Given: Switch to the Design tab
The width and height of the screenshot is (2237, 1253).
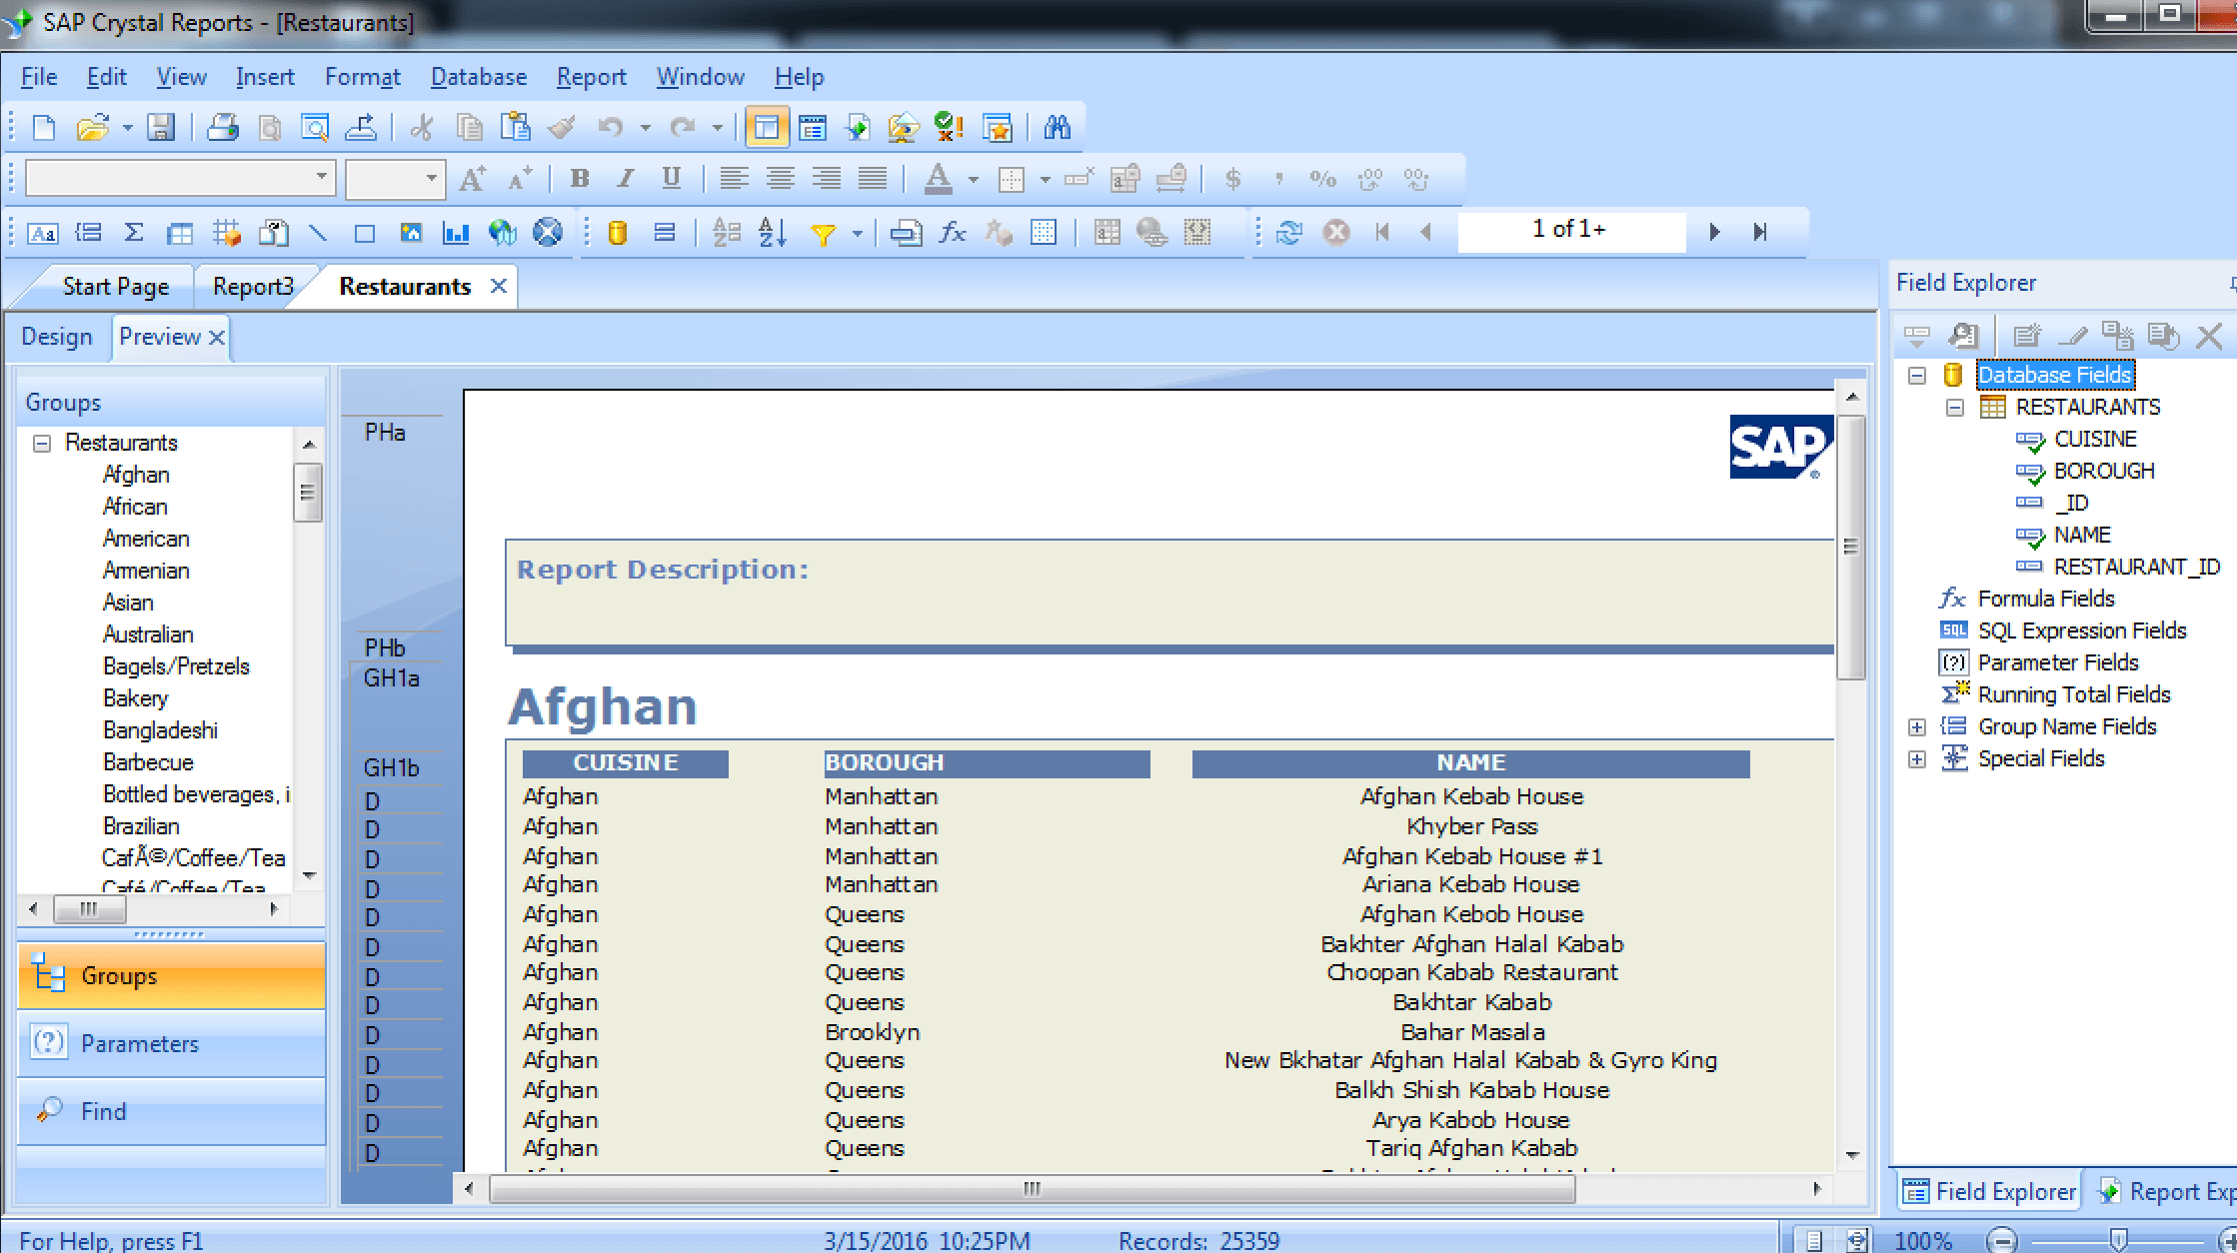Looking at the screenshot, I should pos(57,337).
